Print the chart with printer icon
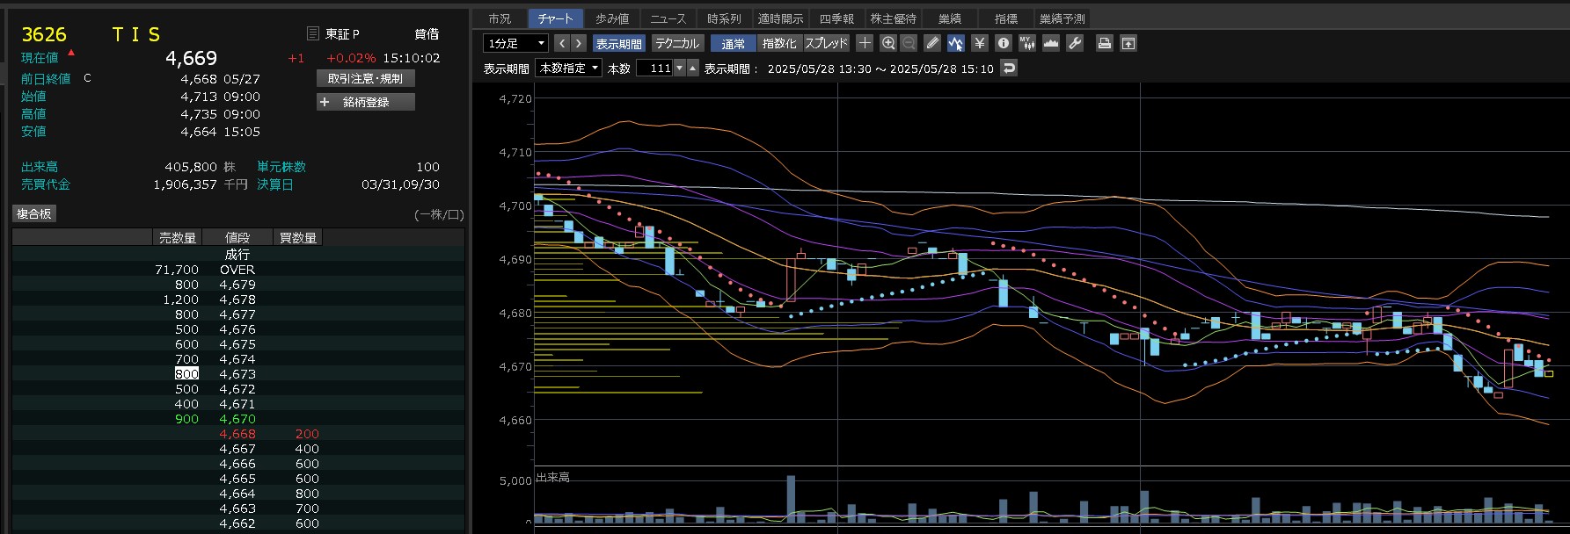1570x534 pixels. pos(1105,43)
